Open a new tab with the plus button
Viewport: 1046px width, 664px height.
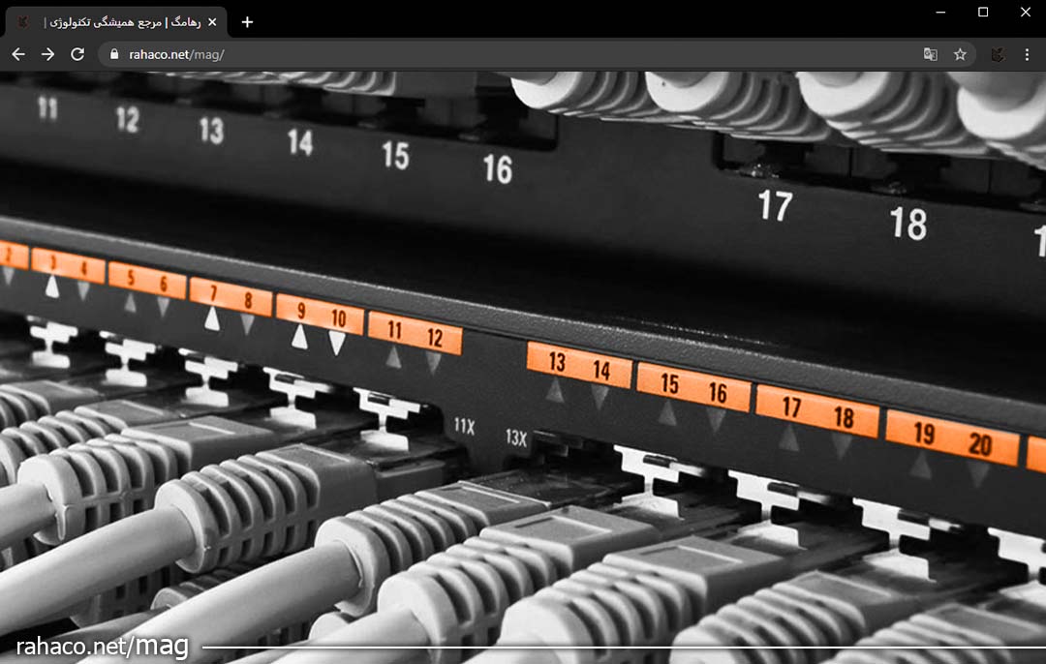tap(247, 21)
